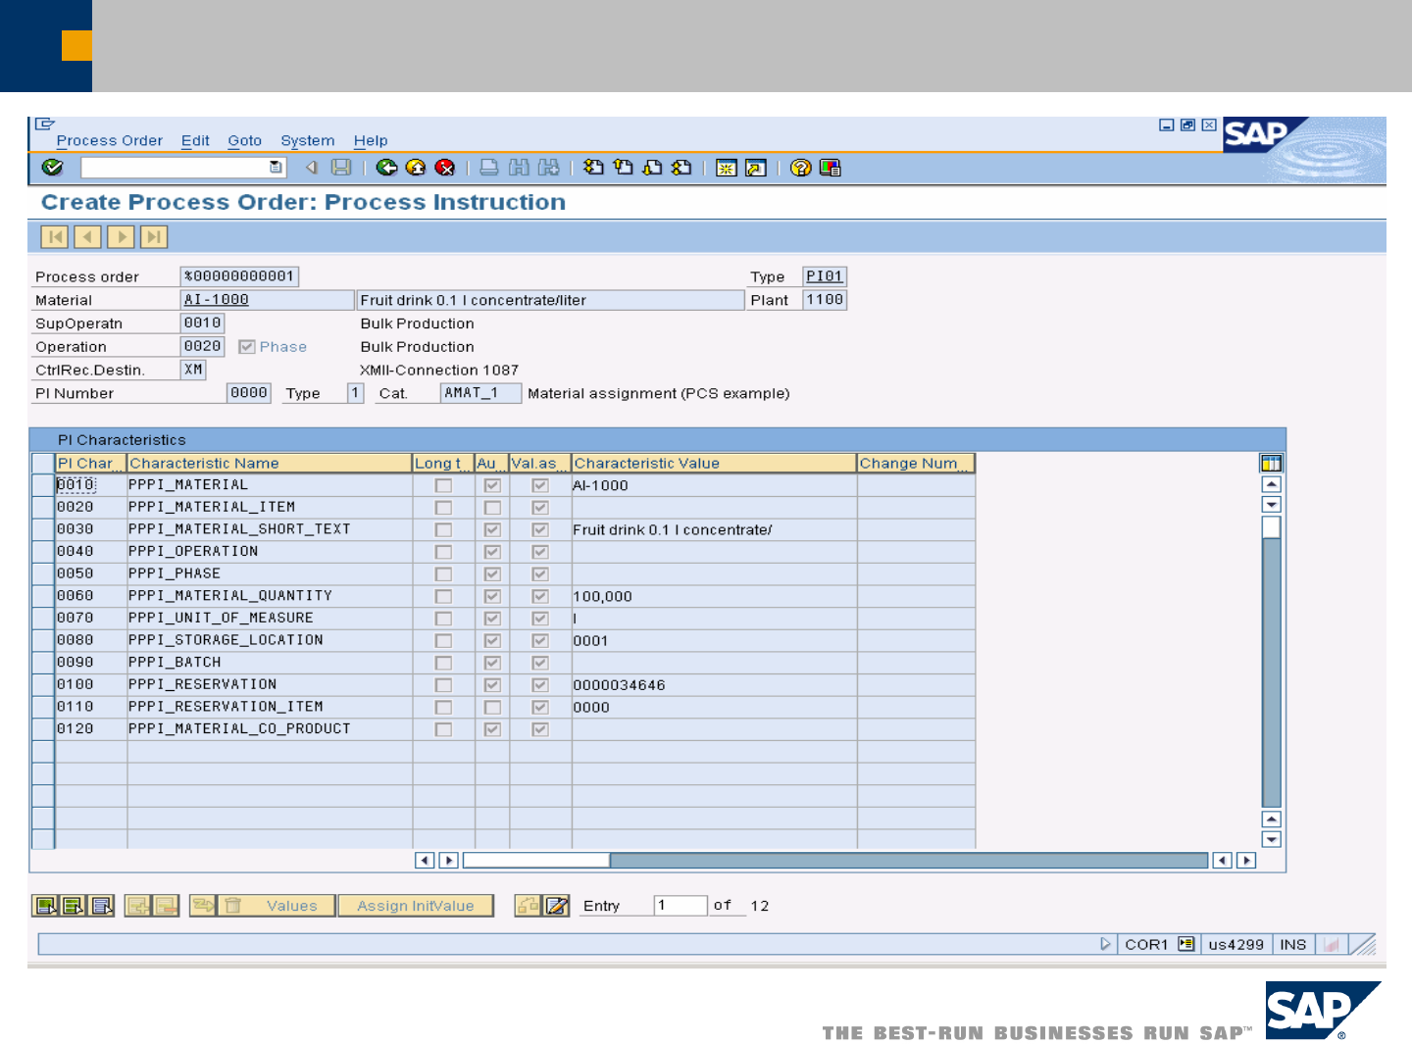Click the Last Page toolbar icon
Image resolution: width=1412 pixels, height=1044 pixels.
681,168
